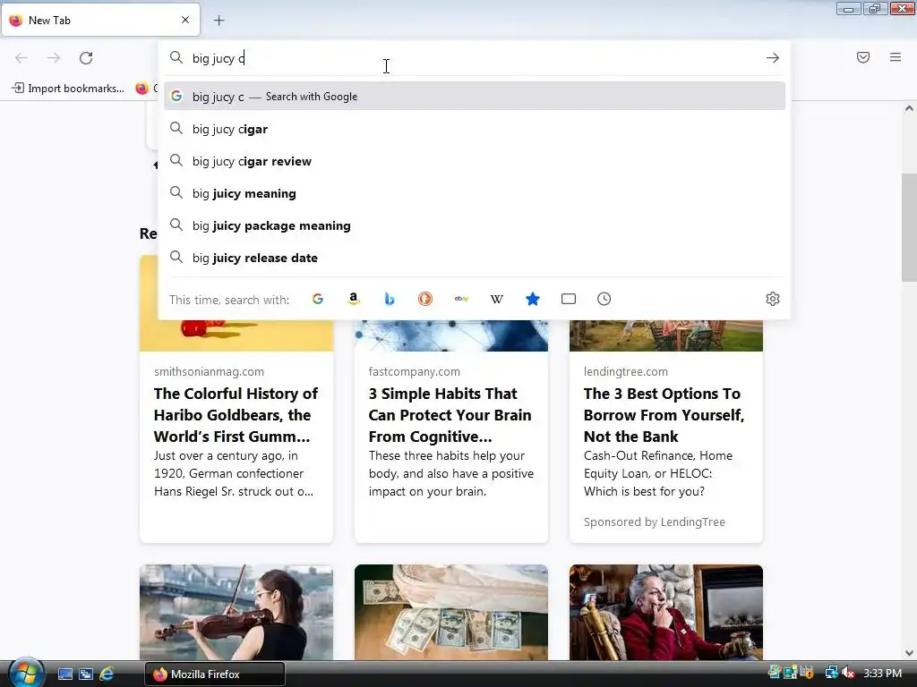Choose suggestion 'big juicy release date'
Image resolution: width=917 pixels, height=687 pixels.
(x=475, y=258)
